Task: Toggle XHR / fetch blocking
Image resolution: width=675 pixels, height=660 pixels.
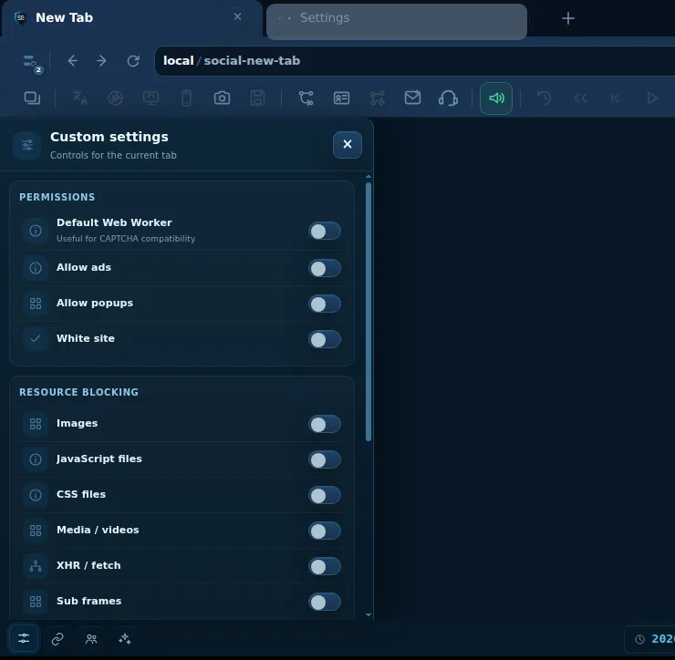Action: (325, 566)
